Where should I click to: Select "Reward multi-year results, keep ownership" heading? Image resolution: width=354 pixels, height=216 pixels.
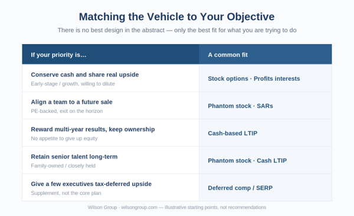tap(93, 129)
